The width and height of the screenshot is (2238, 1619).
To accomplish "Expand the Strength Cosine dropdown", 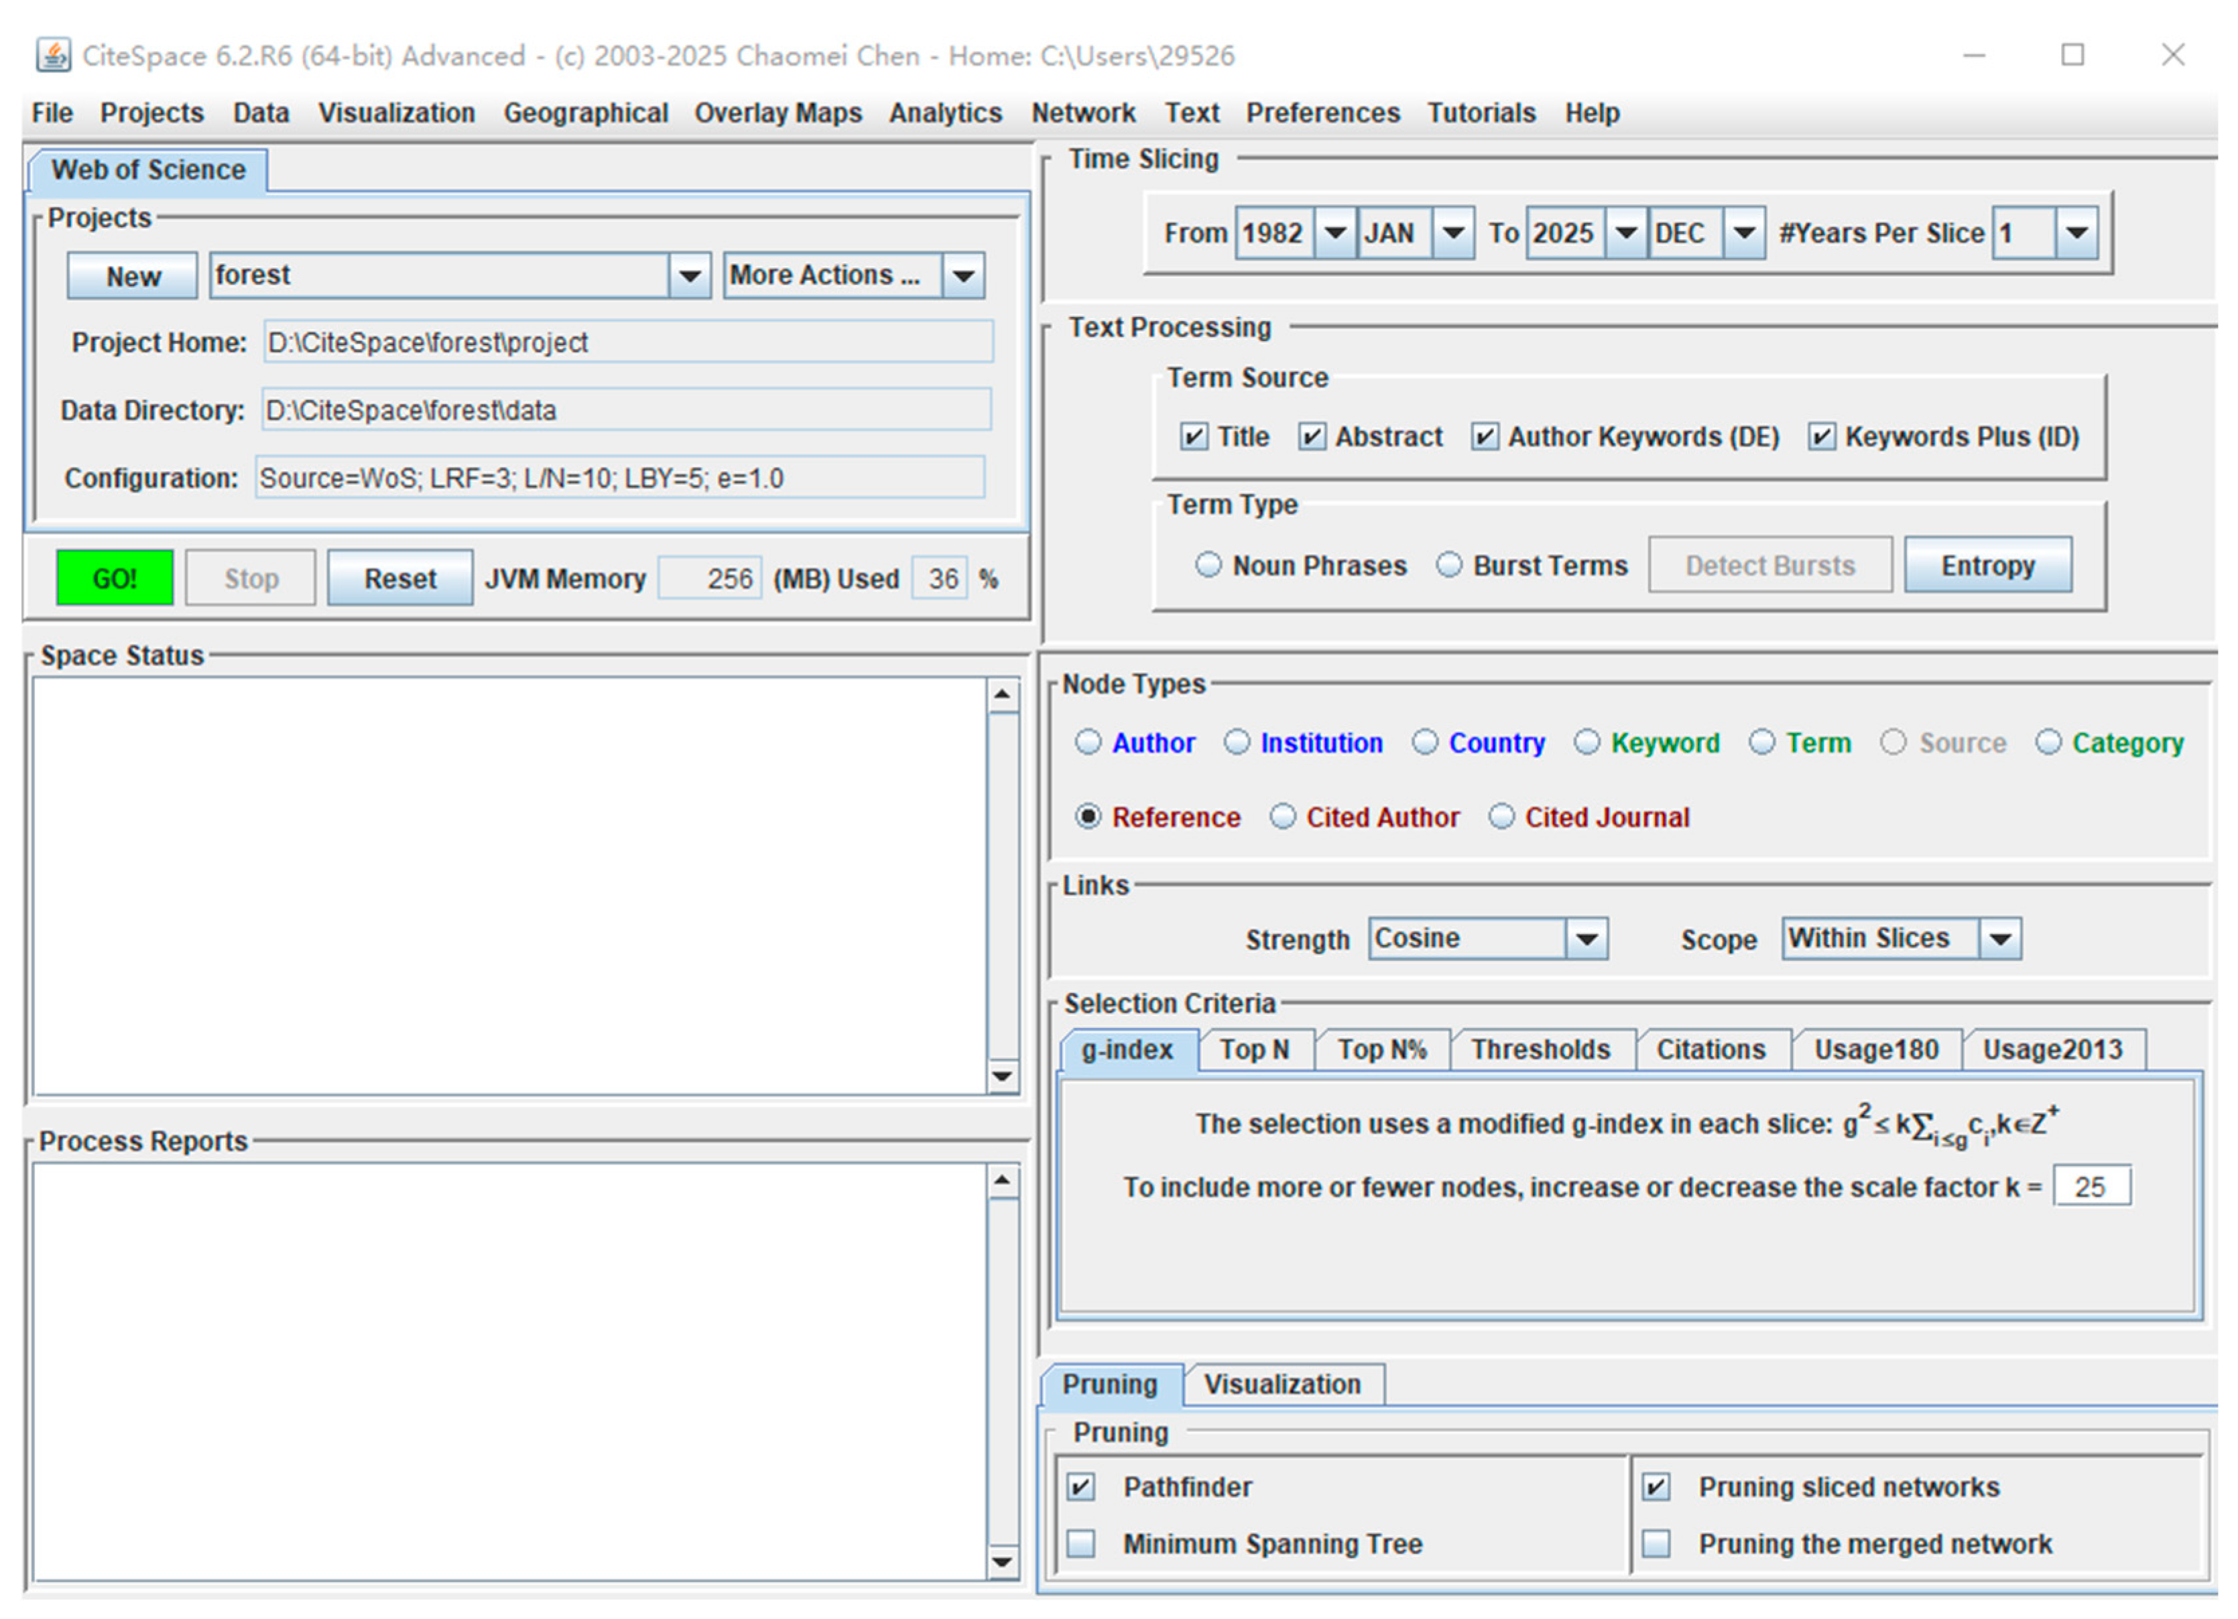I will click(x=1587, y=940).
